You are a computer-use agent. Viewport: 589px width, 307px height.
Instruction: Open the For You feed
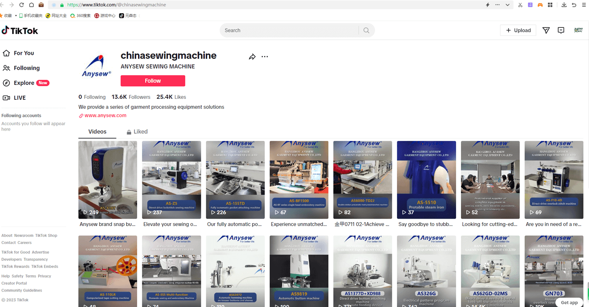19,53
